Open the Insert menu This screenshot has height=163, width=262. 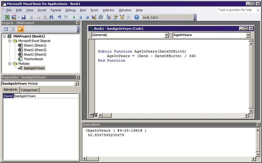[x=42, y=10]
